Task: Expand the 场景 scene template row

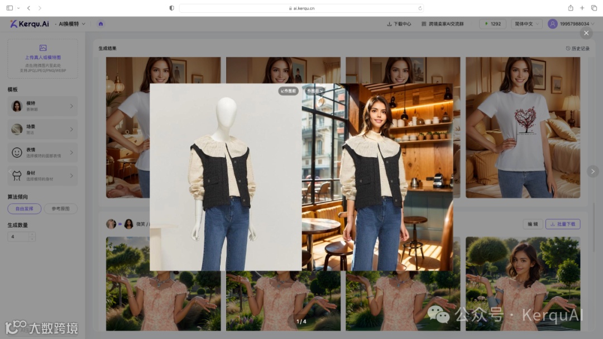Action: [x=42, y=129]
